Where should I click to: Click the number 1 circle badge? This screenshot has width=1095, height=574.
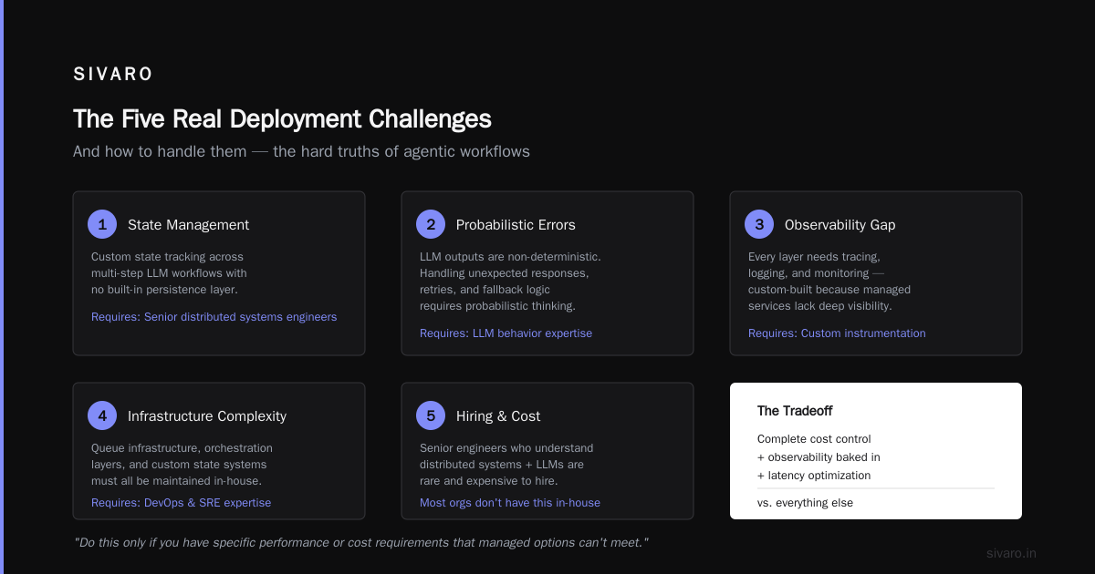pyautogui.click(x=102, y=224)
